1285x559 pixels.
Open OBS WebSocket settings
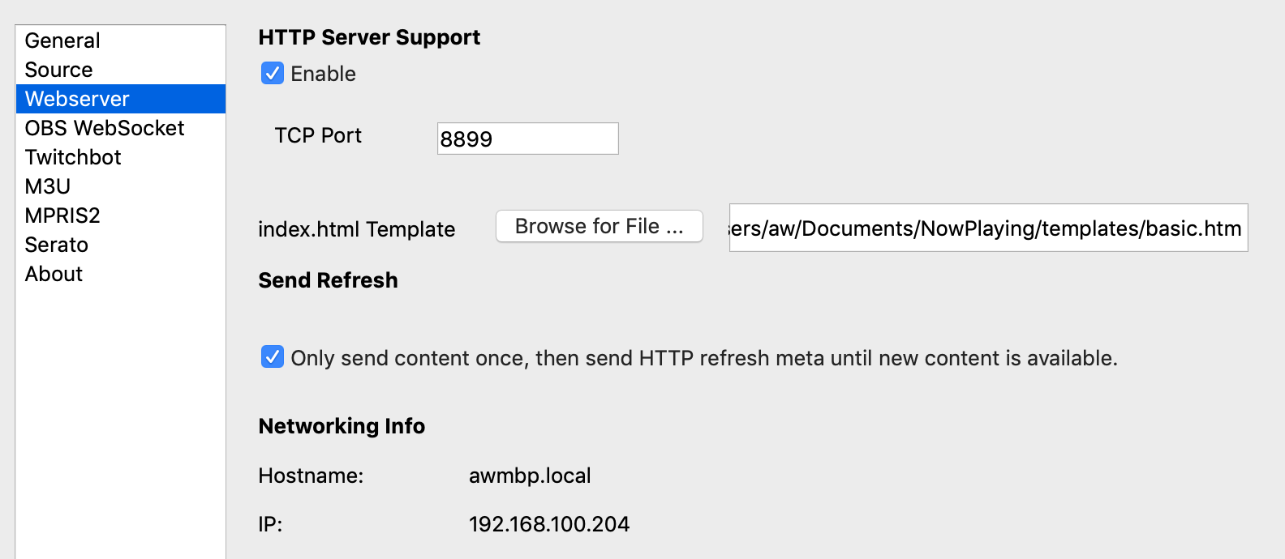point(105,128)
